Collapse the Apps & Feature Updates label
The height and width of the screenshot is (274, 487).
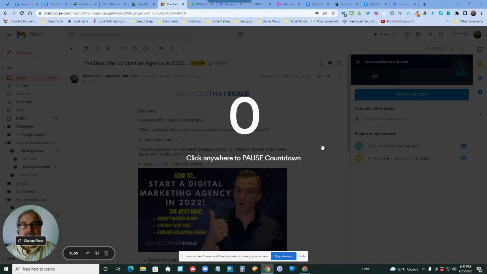coord(5,143)
